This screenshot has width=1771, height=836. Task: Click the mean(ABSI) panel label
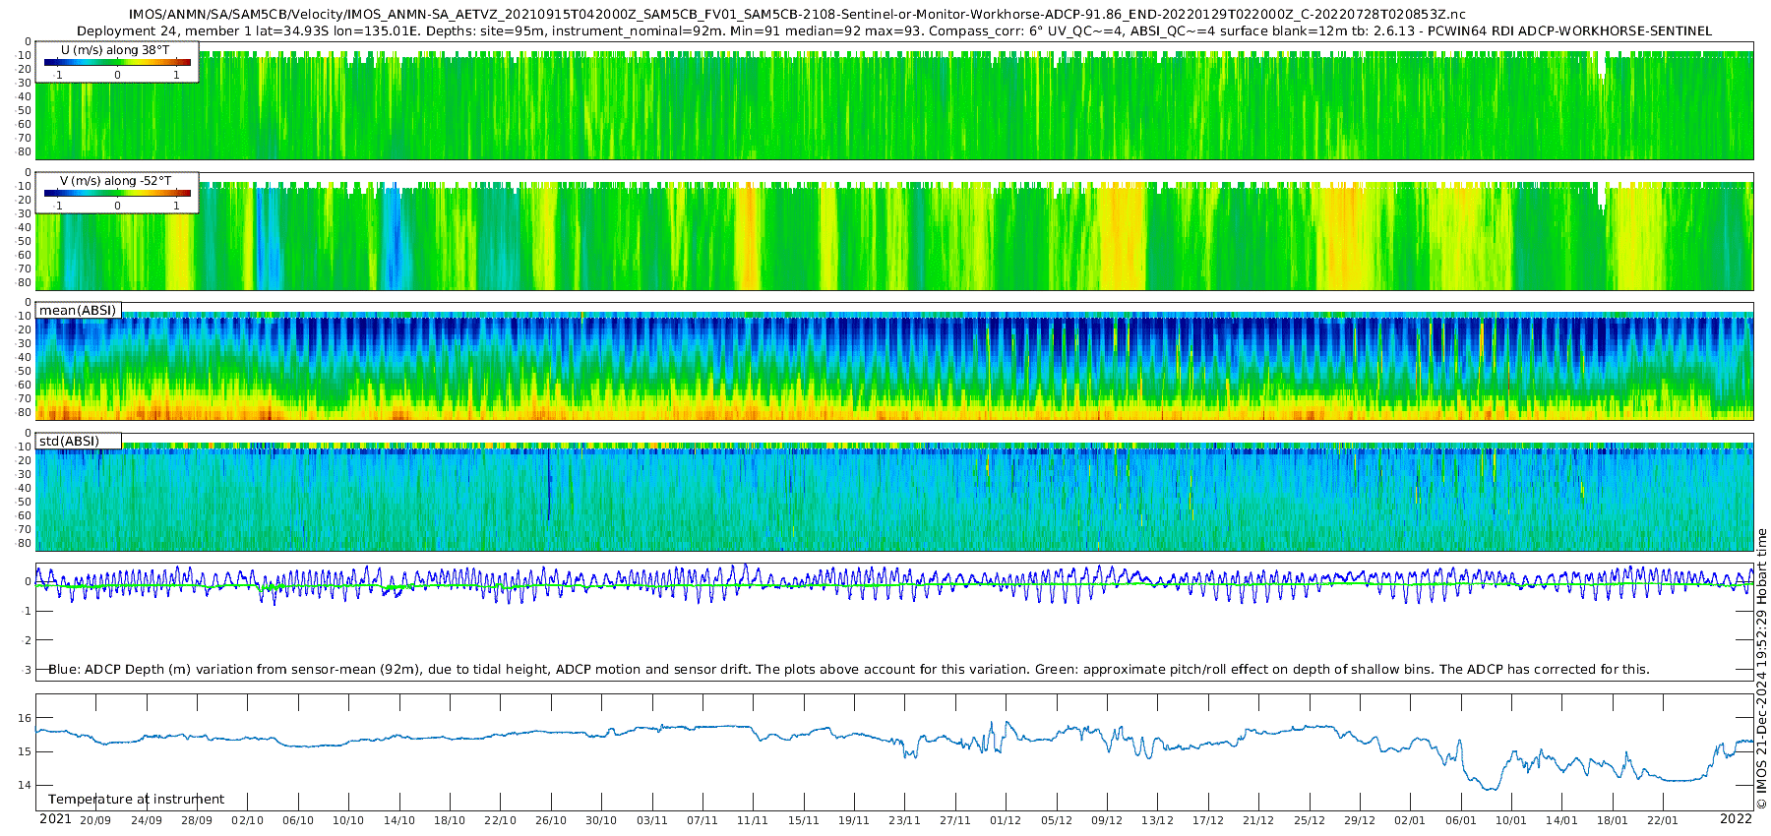[x=78, y=311]
